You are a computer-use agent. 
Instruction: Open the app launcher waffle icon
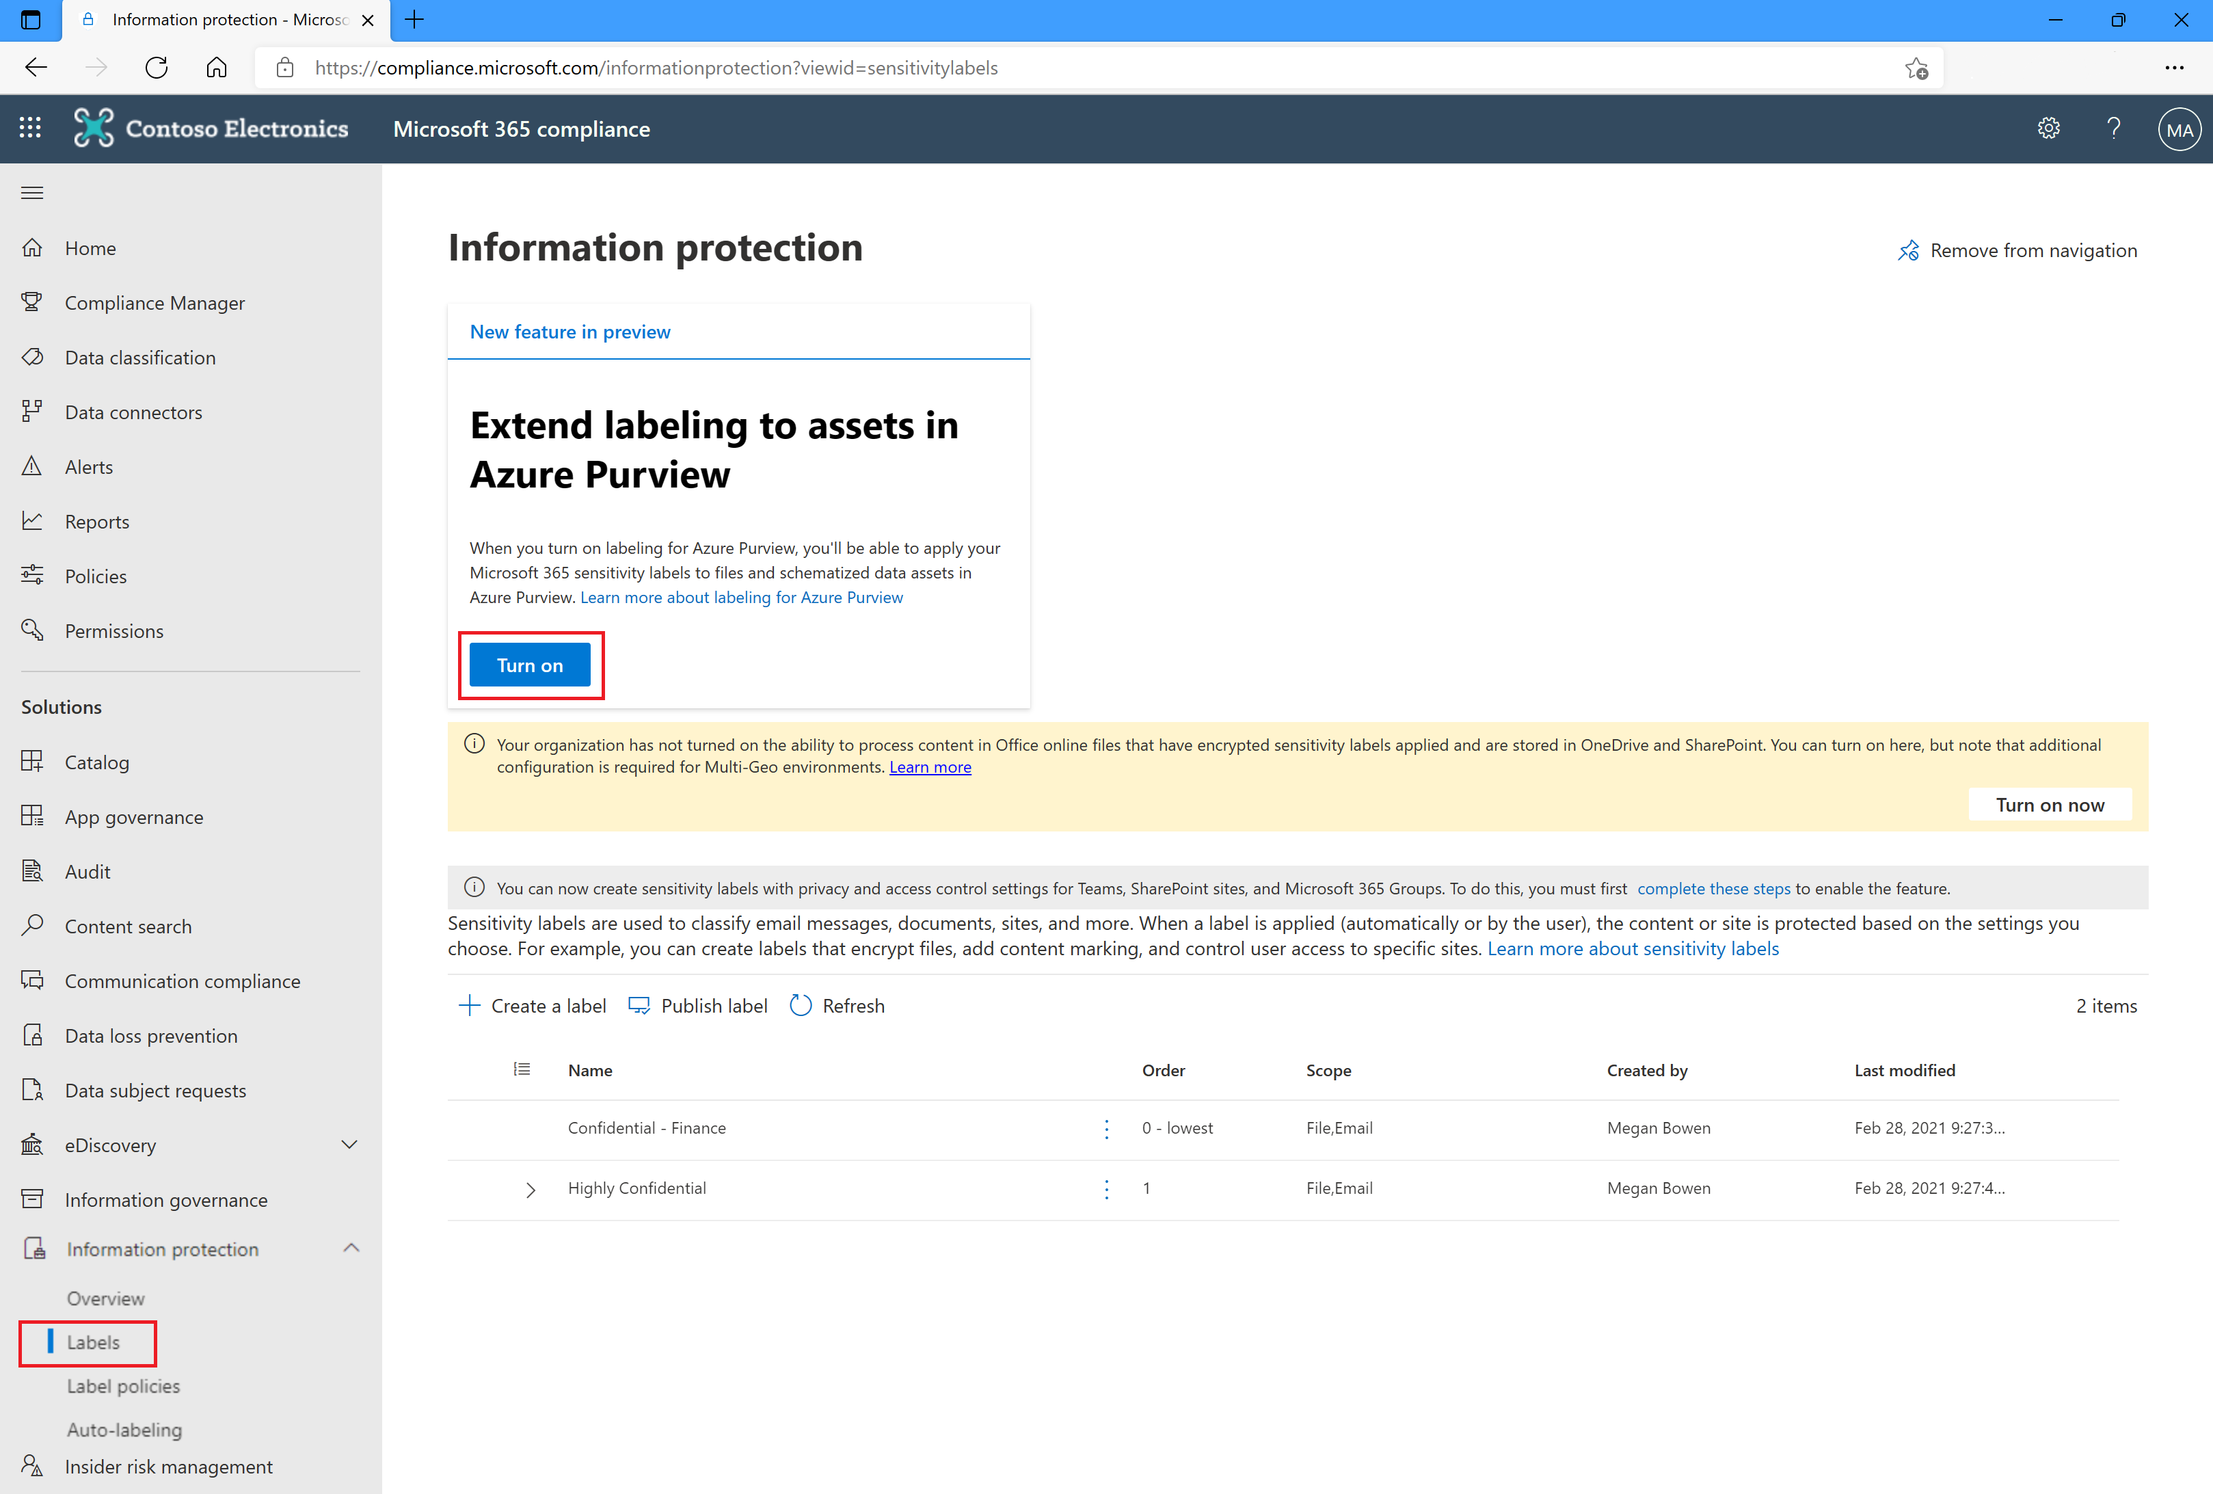click(x=31, y=129)
